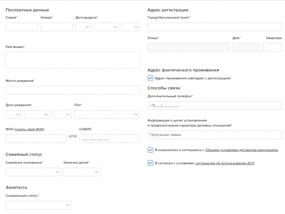Image resolution: width=285 pixels, height=214 pixels.
Task: Open the middle Дата выдачи month dropdown
Action: (106, 27)
